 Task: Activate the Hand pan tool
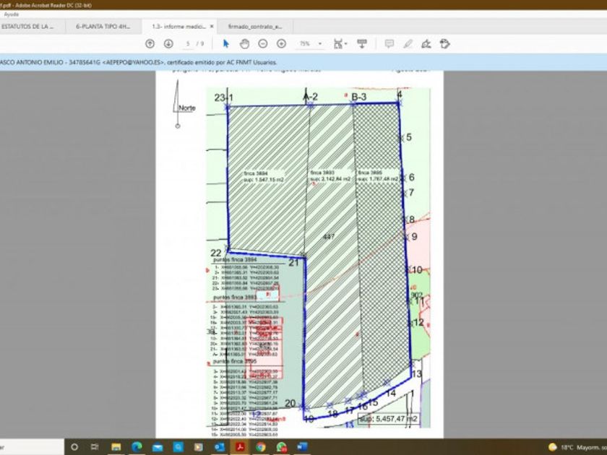coord(244,44)
